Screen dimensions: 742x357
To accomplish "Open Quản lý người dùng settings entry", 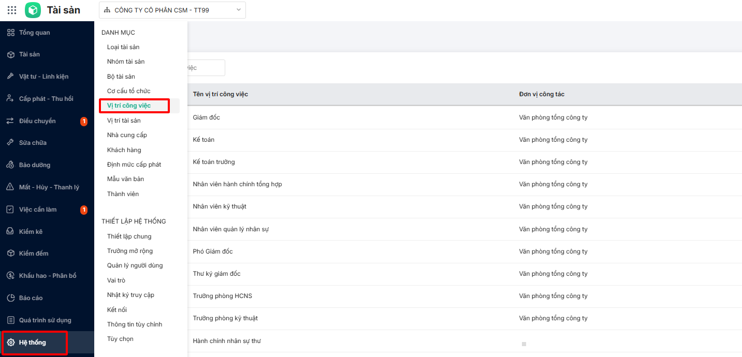I will click(135, 265).
